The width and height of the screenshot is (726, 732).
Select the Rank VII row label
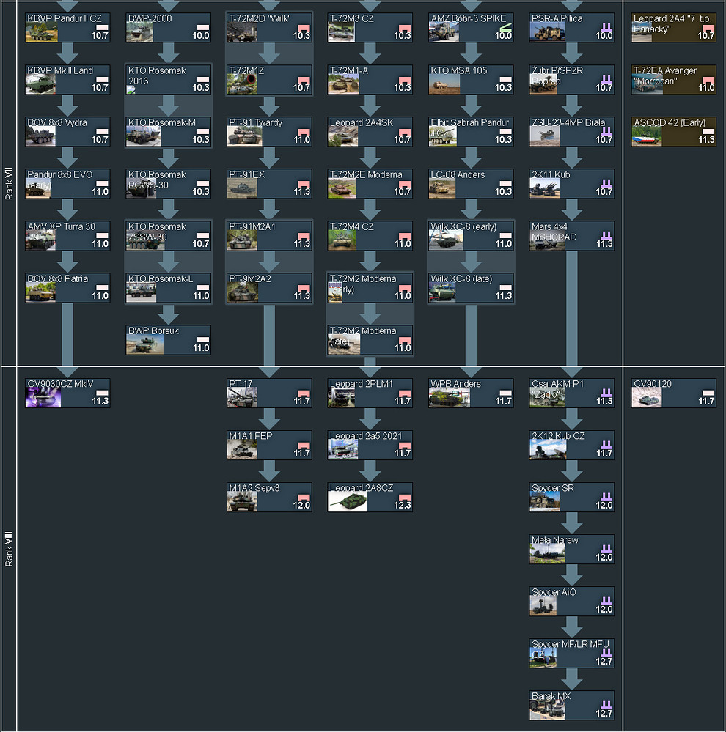[9, 183]
